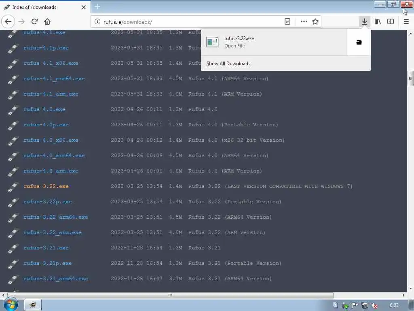This screenshot has width=414, height=311.
Task: Download rufus-4.1_arm.exe link
Action: 51,94
